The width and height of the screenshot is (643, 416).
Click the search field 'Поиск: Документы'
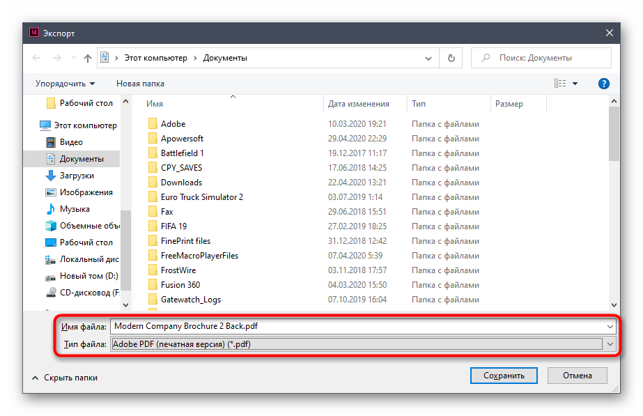click(x=541, y=58)
